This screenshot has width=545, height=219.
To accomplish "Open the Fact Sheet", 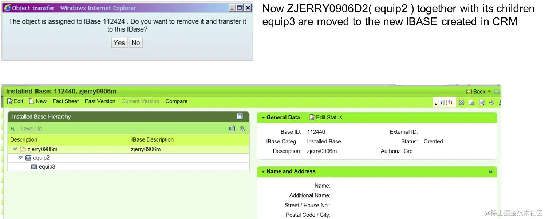I will [x=66, y=101].
